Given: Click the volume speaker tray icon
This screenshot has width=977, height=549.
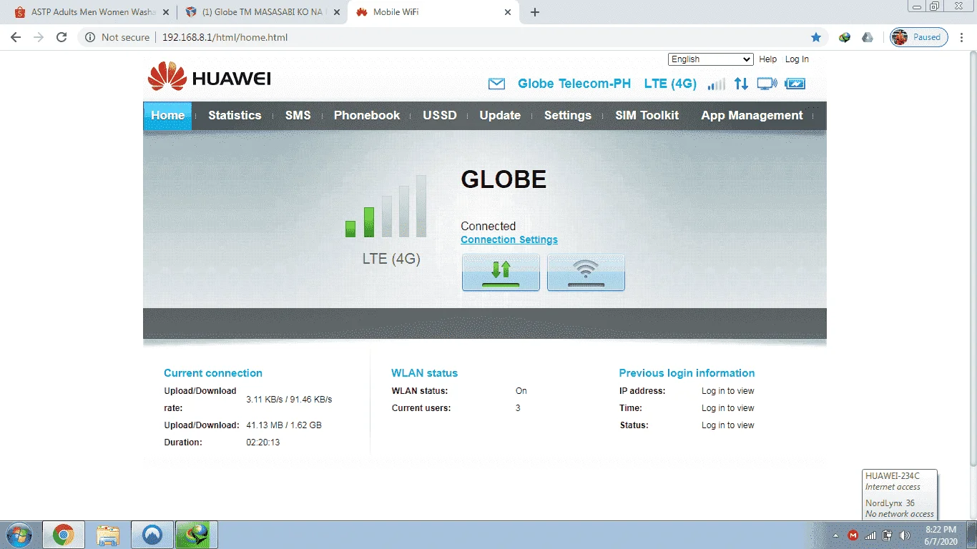Looking at the screenshot, I should [905, 535].
